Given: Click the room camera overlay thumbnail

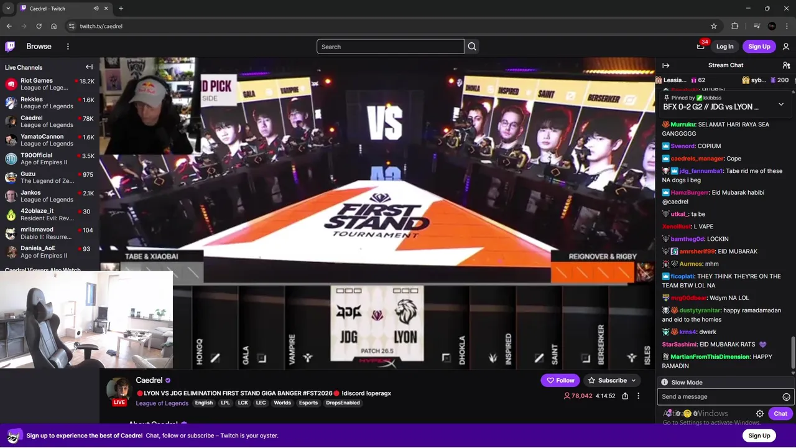Looking at the screenshot, I should (x=86, y=320).
